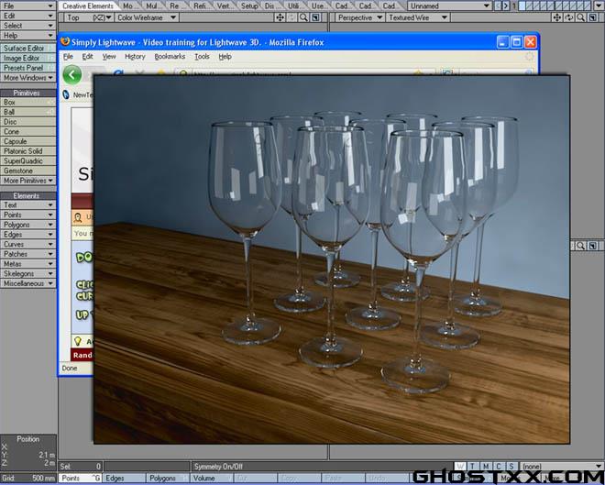605x485 pixels.
Task: Open the LightWave File dropdown menu
Action: pyautogui.click(x=28, y=6)
